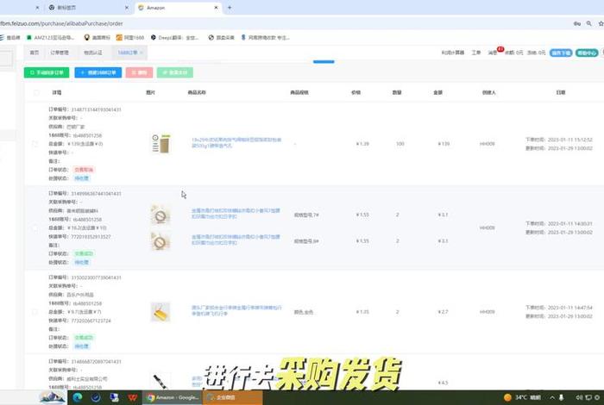Close the 1688 order page tab
Viewport: 604px width, 405px height.
[142, 53]
